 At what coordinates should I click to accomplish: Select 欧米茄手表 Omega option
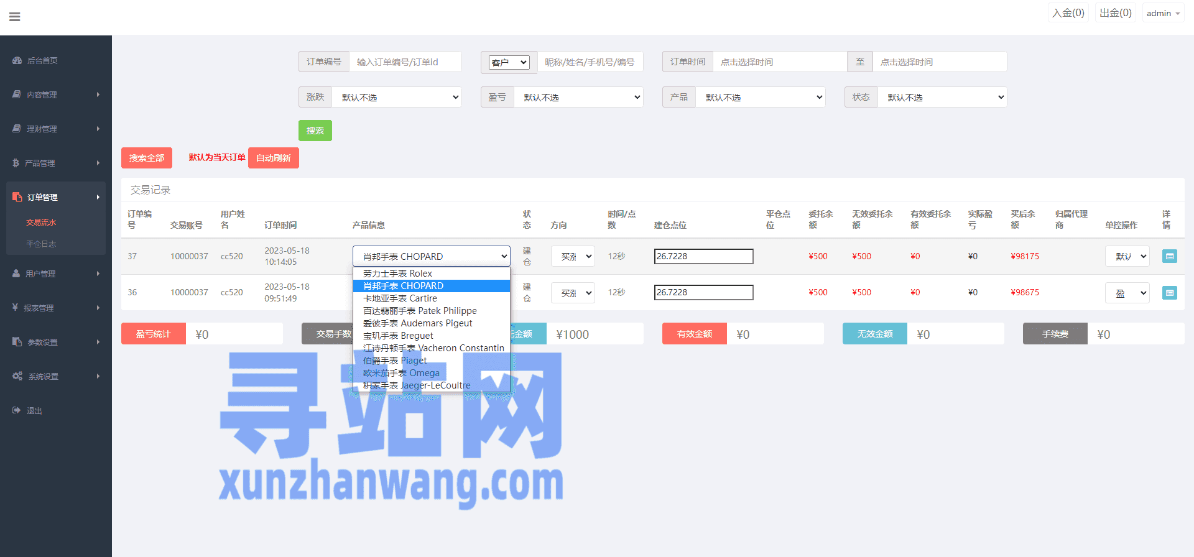tap(432, 373)
